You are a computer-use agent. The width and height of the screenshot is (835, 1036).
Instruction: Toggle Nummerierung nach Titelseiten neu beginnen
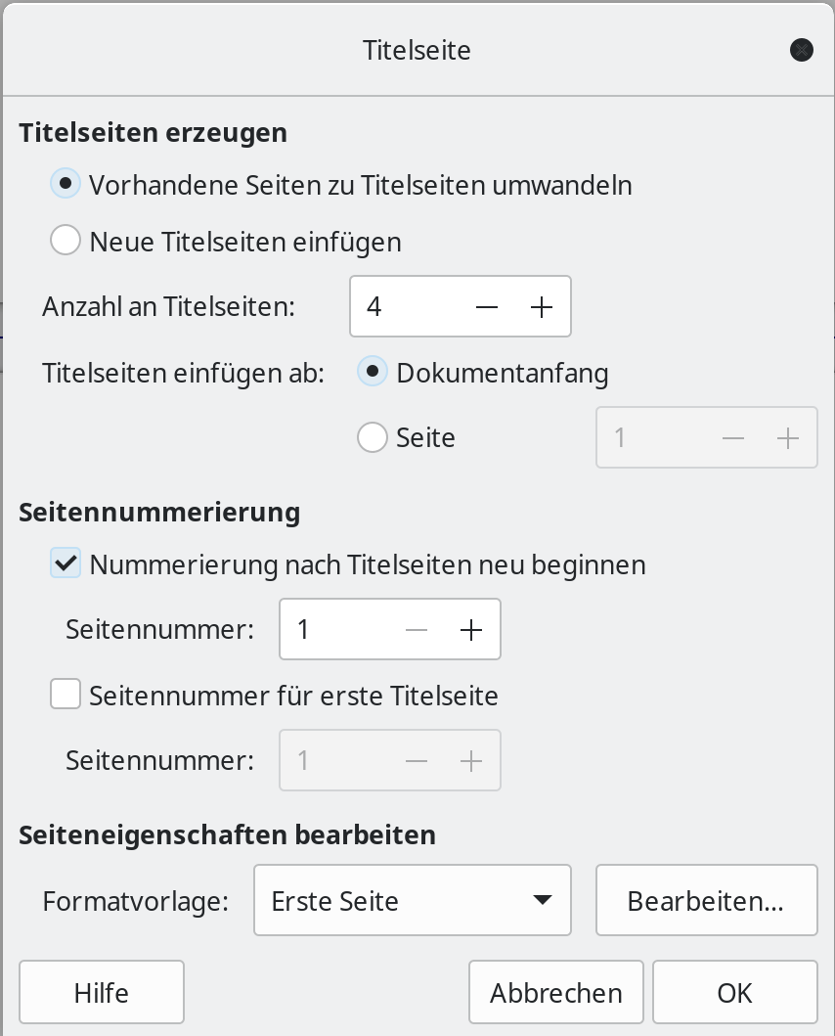coord(66,564)
